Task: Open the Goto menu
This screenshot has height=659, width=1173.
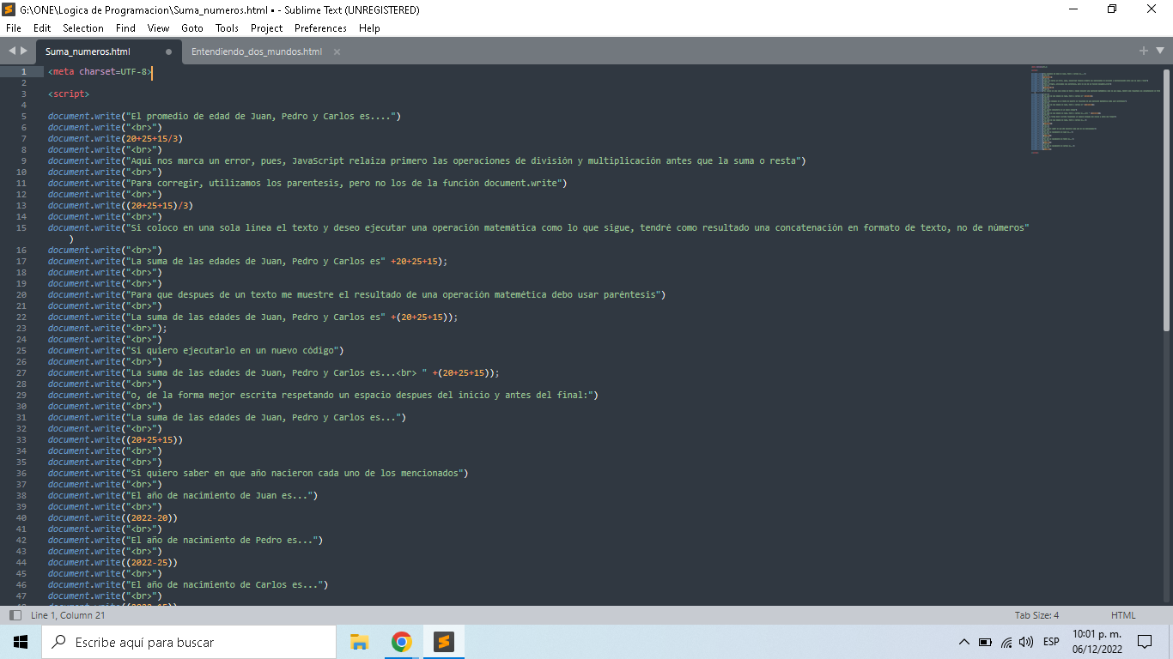Action: [192, 28]
